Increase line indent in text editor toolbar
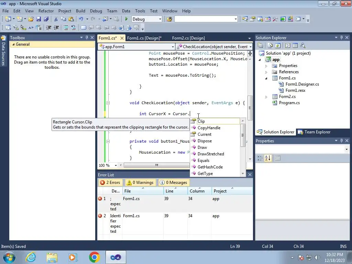 (x=56, y=27)
